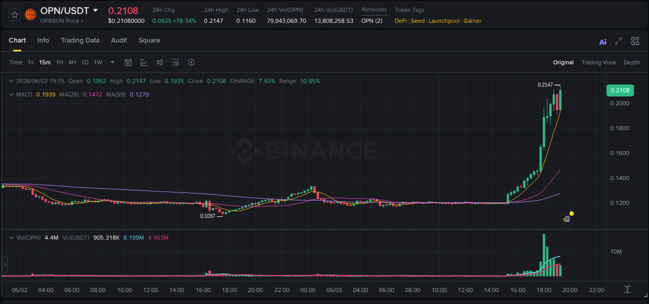Click the Vol(USDT) 905.318K legend value
The height and width of the screenshot is (304, 649).
(106, 238)
